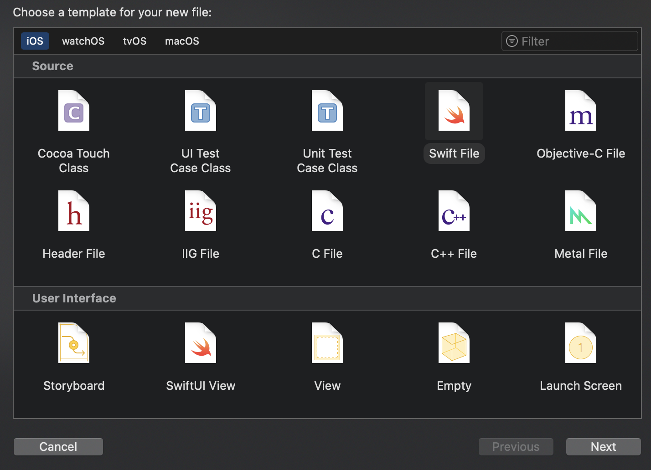This screenshot has height=470, width=651.
Task: Pick the Metal File template icon
Action: pyautogui.click(x=581, y=211)
